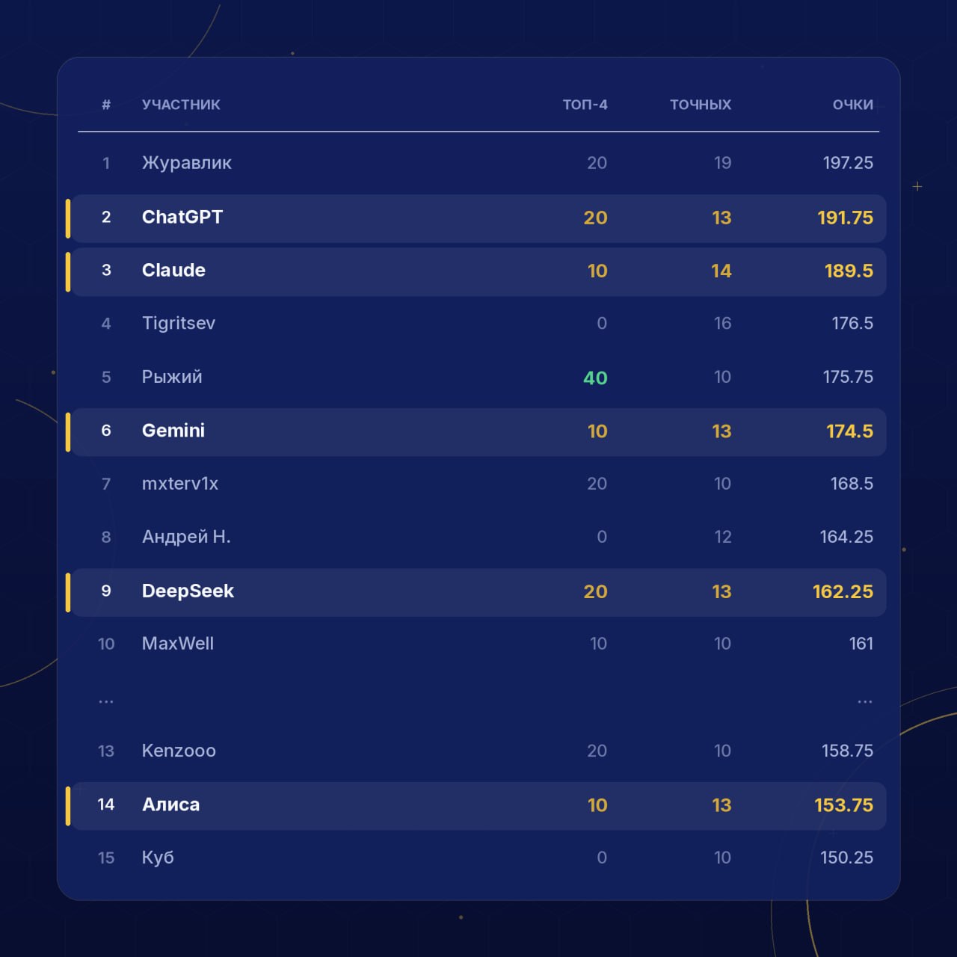Select the Андрей Н. participant
Screen dimensions: 957x957
[186, 537]
